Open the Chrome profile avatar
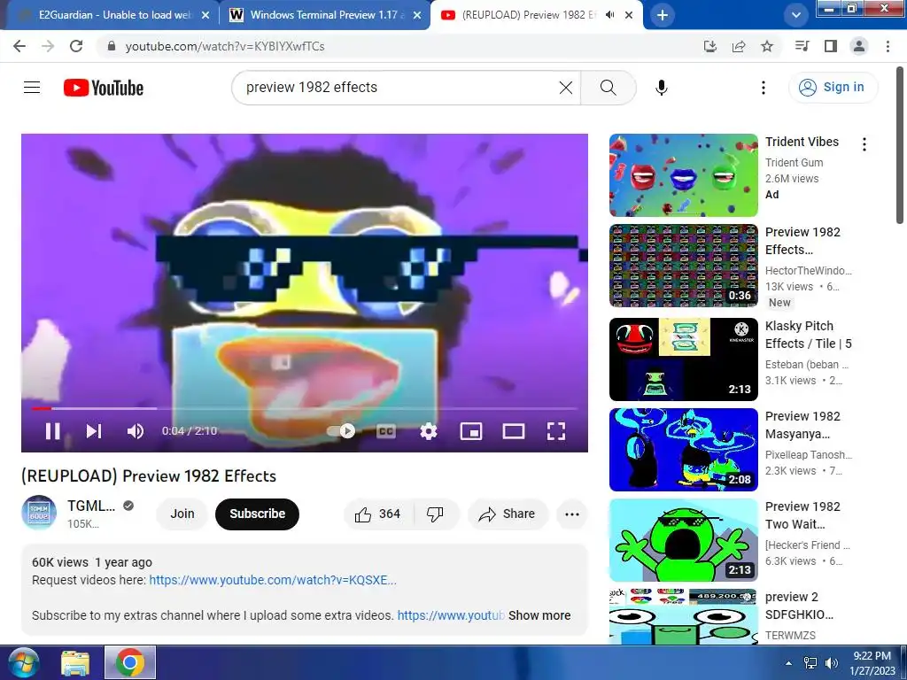Image resolution: width=907 pixels, height=680 pixels. click(859, 46)
